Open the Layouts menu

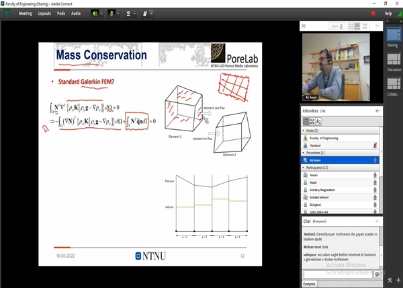pos(44,13)
